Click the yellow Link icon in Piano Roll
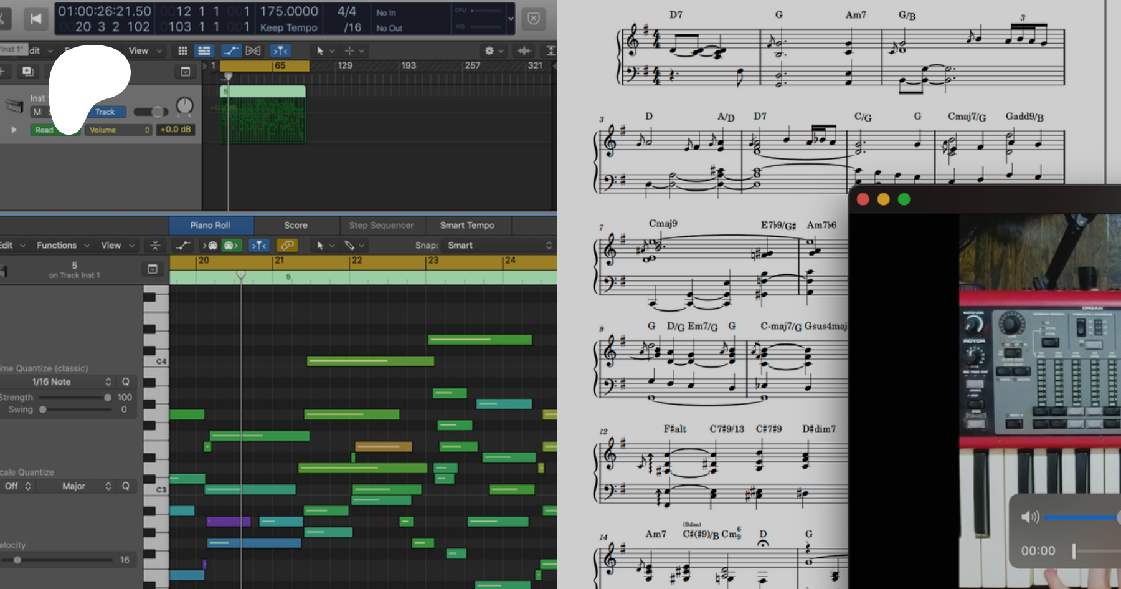Viewport: 1121px width, 589px height. point(287,245)
